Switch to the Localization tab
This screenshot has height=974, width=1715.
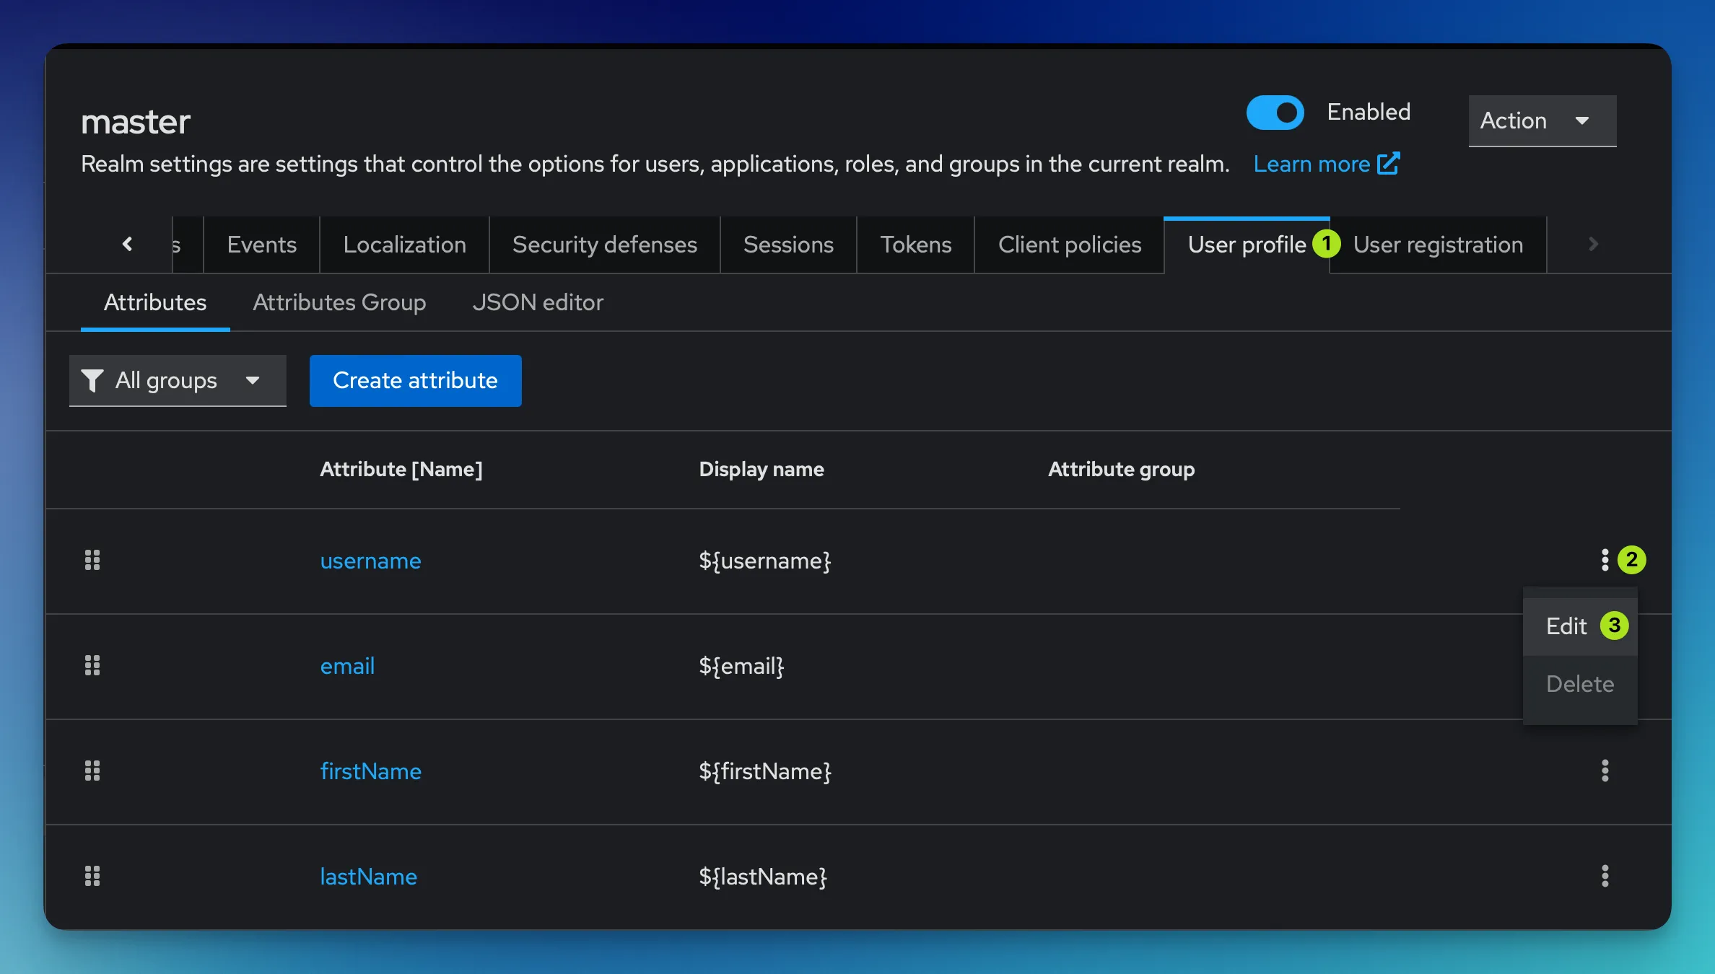(x=404, y=245)
